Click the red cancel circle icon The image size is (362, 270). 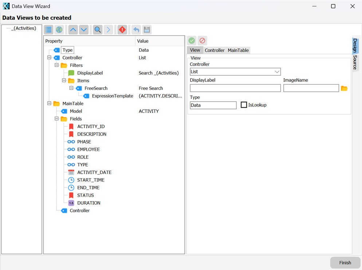pos(202,41)
